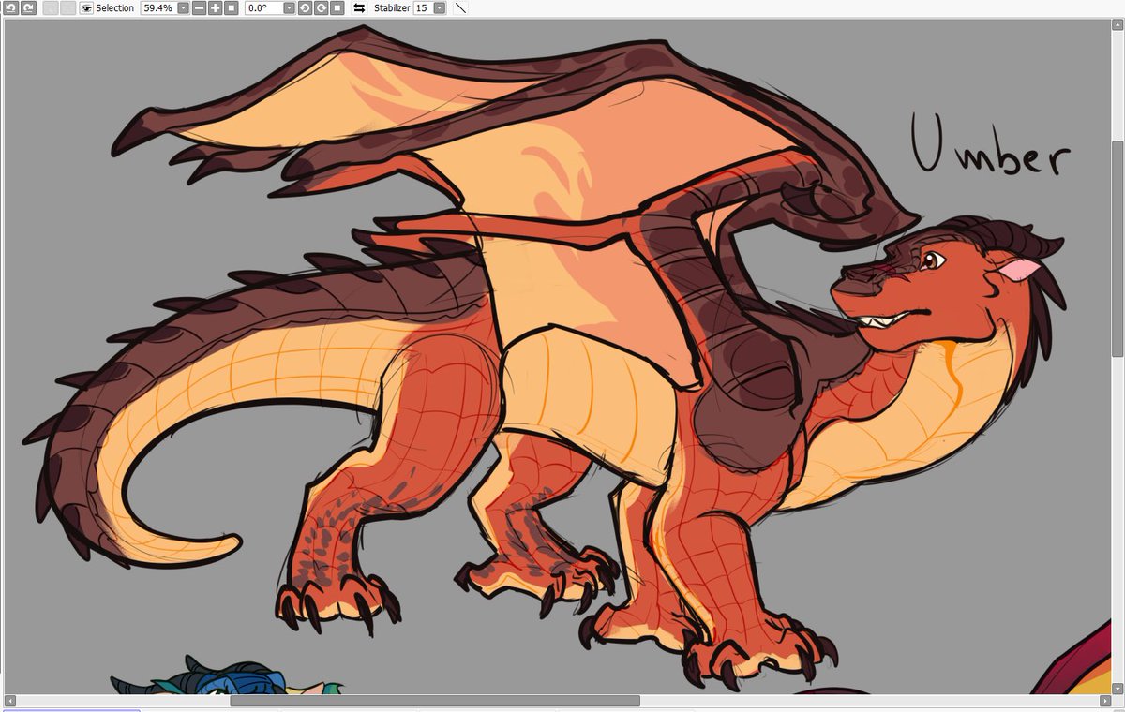Click the horizontal scrollbar thumb
Image resolution: width=1125 pixels, height=712 pixels.
pyautogui.click(x=435, y=701)
